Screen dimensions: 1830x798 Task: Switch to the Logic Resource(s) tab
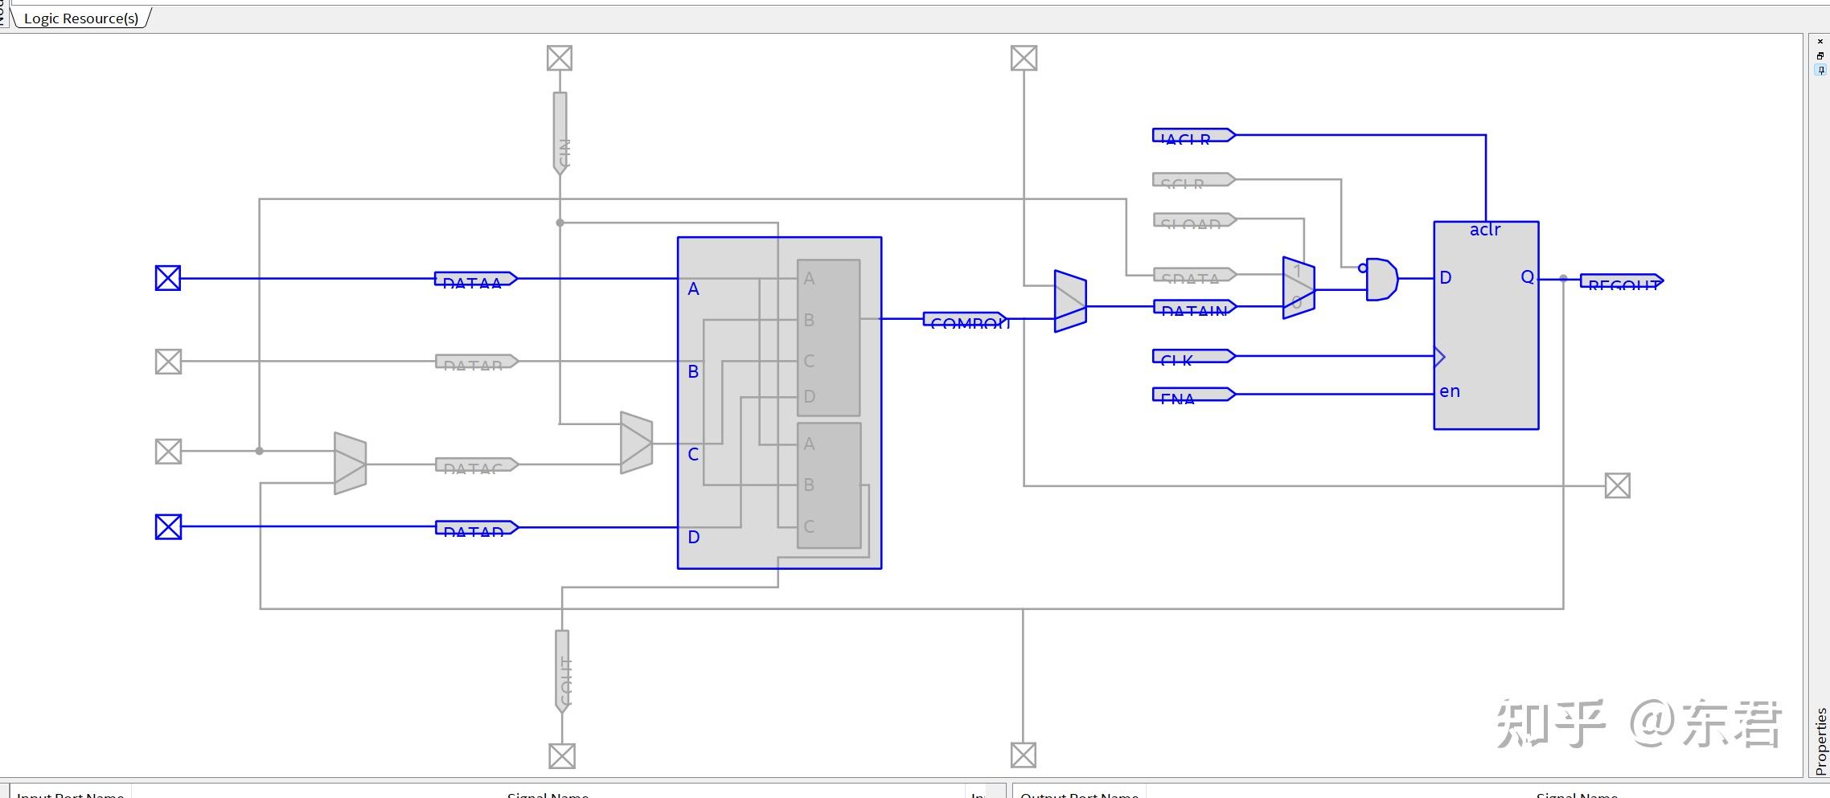[81, 18]
